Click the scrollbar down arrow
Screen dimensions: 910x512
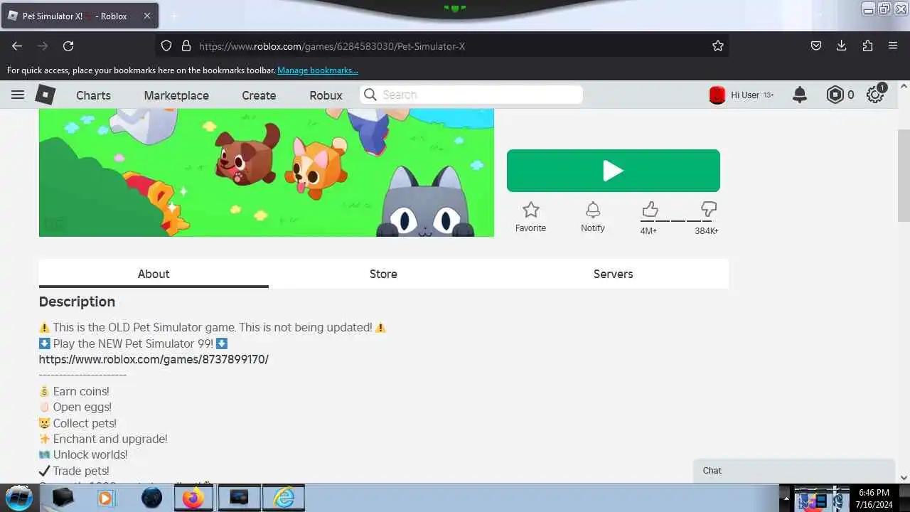pos(904,478)
